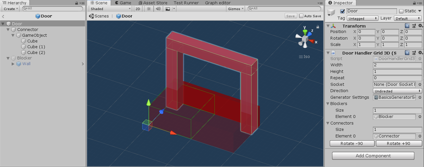Open Transform component help icon

(407, 26)
